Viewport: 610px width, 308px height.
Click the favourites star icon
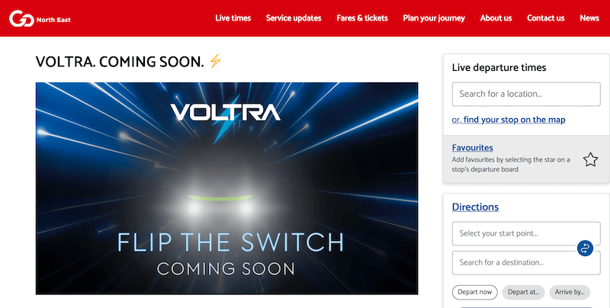coord(590,159)
